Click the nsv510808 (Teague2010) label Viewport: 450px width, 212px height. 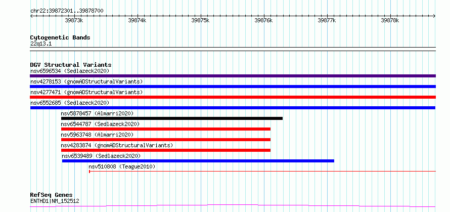[x=122, y=166]
